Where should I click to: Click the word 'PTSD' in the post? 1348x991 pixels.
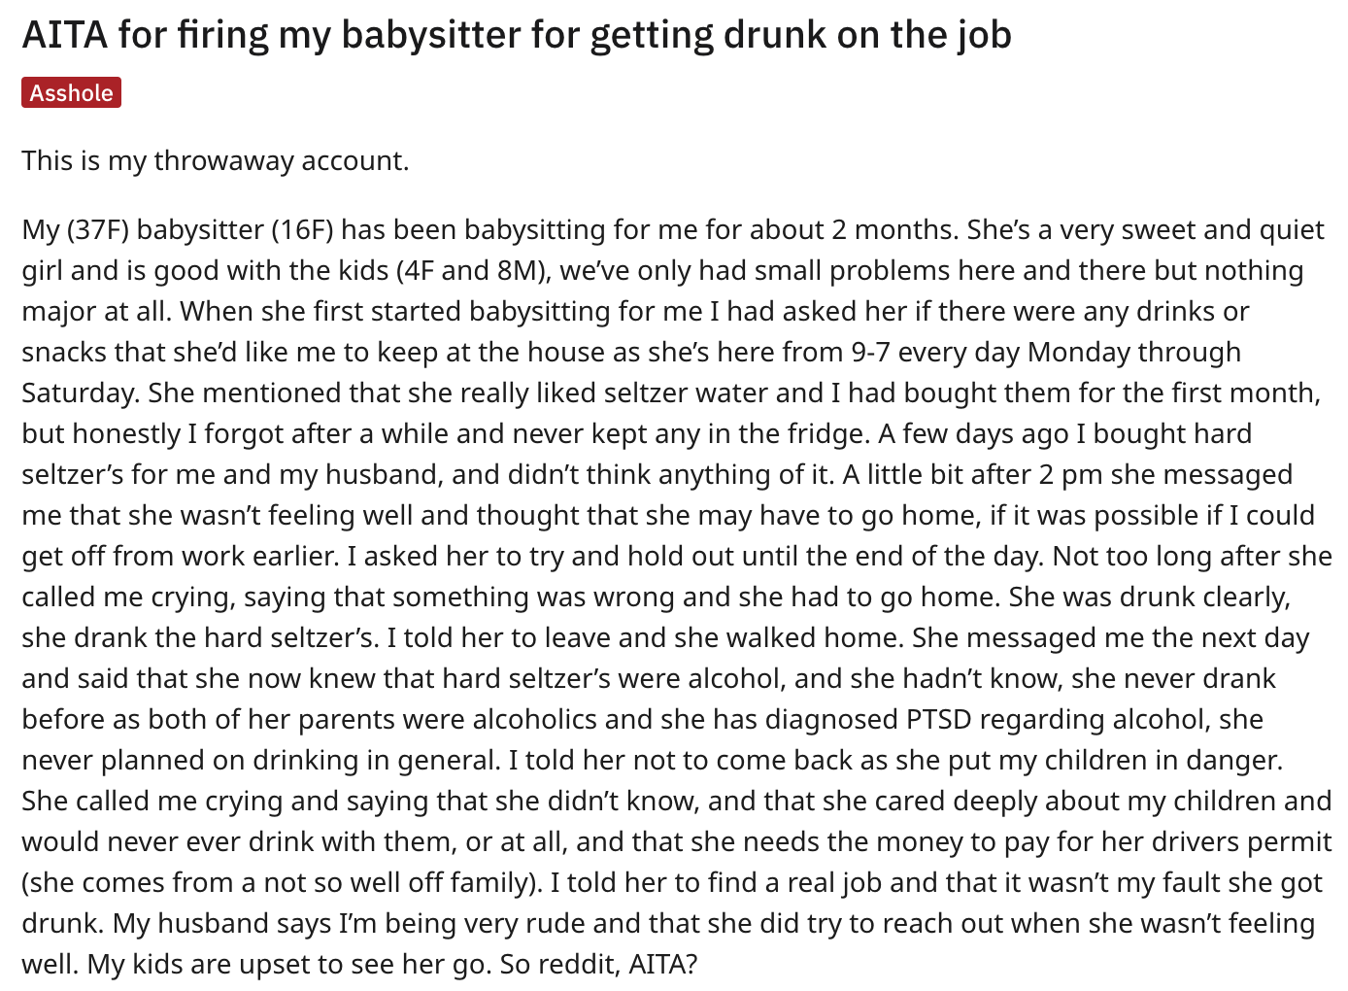pos(940,720)
